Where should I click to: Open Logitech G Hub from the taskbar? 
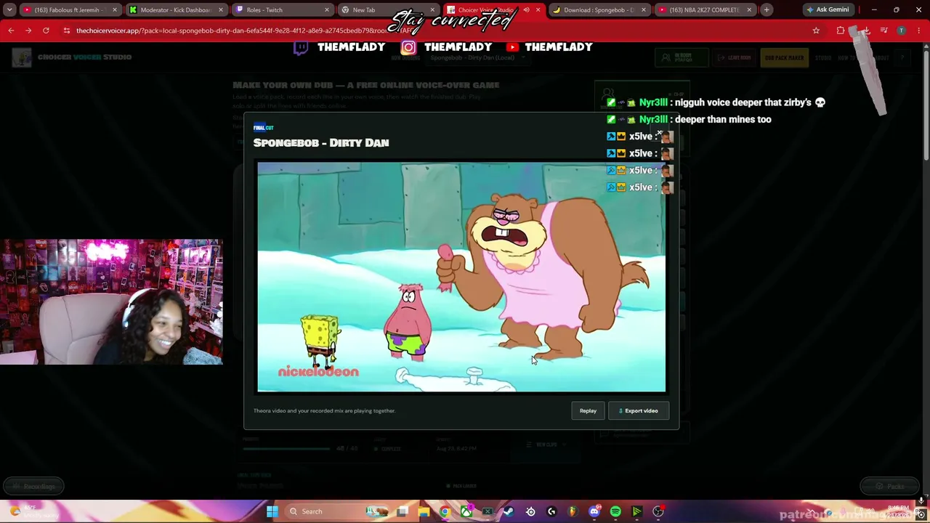[551, 511]
